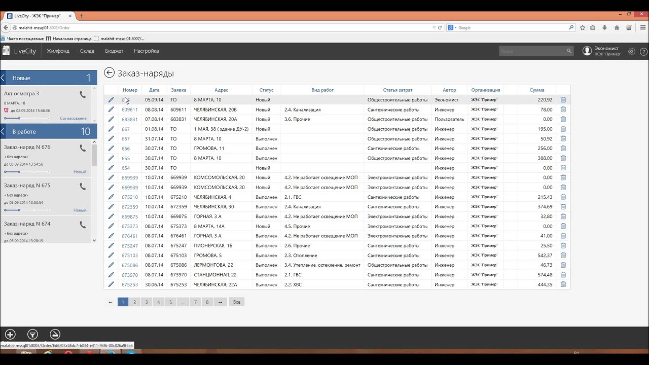Image resolution: width=649 pixels, height=365 pixels.
Task: Go to page 5 of orders
Action: [x=170, y=302]
